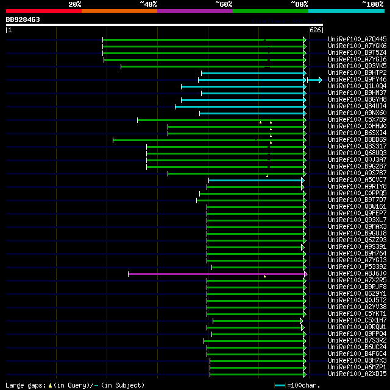The width and height of the screenshot is (390, 390).
Task: Open the UniRef100_A7Q445 hit label
Action: click(x=357, y=40)
